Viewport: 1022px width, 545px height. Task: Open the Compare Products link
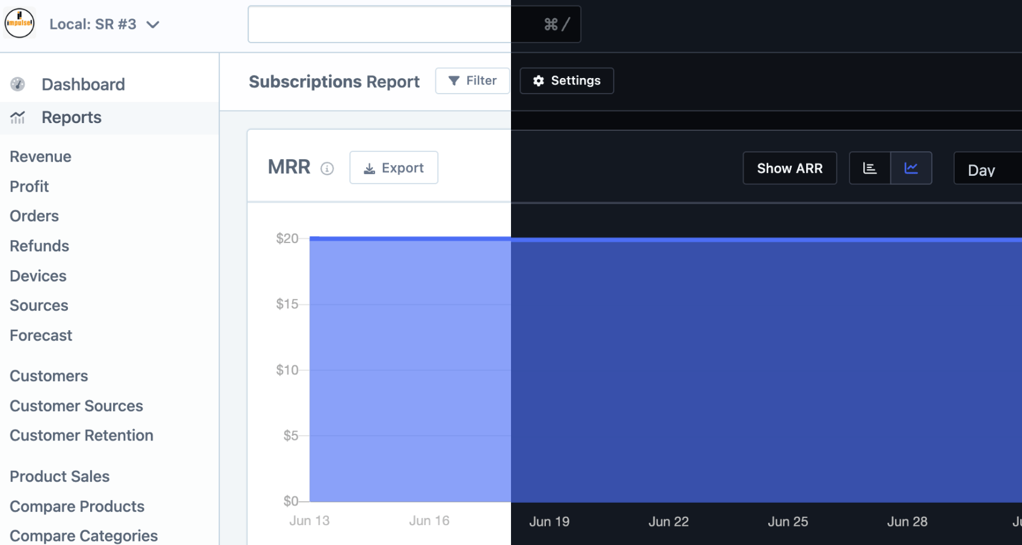(77, 506)
